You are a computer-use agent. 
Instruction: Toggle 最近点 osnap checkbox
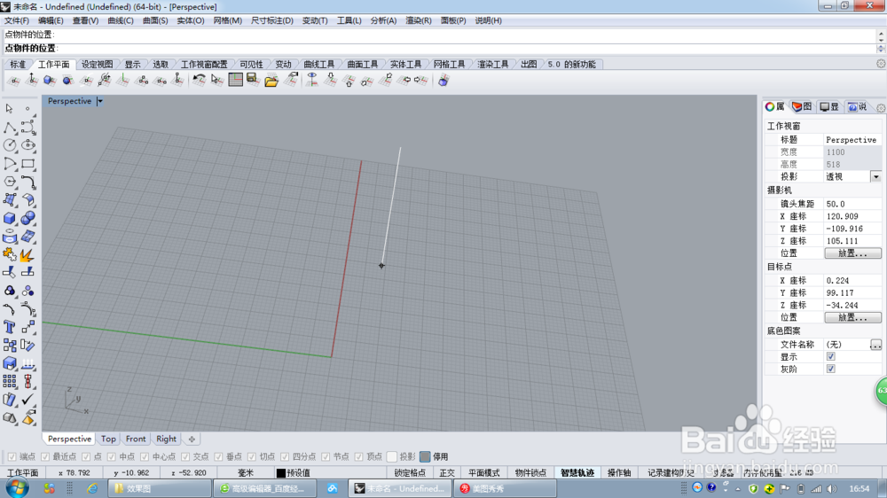pos(45,456)
